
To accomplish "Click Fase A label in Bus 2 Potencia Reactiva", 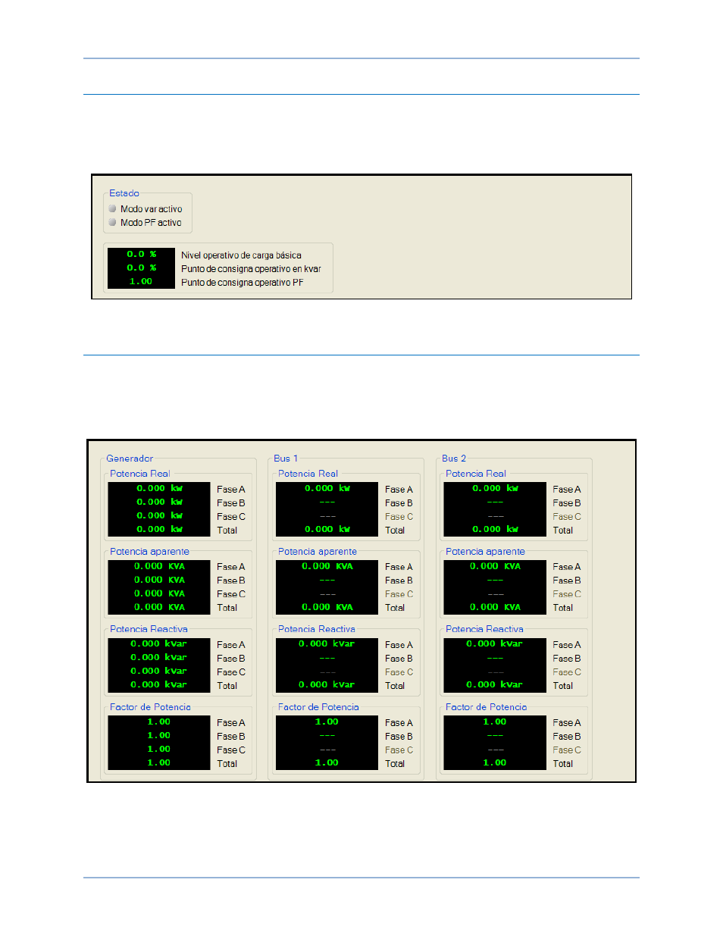I will tap(567, 645).
